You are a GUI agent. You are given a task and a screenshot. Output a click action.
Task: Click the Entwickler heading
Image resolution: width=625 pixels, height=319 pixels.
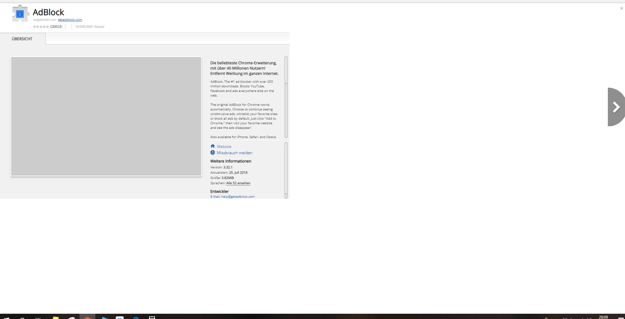pyautogui.click(x=219, y=191)
